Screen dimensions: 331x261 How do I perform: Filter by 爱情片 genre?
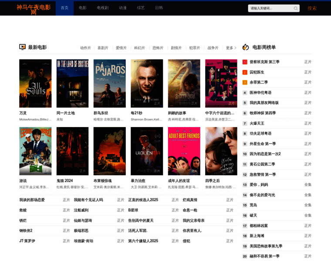point(121,48)
